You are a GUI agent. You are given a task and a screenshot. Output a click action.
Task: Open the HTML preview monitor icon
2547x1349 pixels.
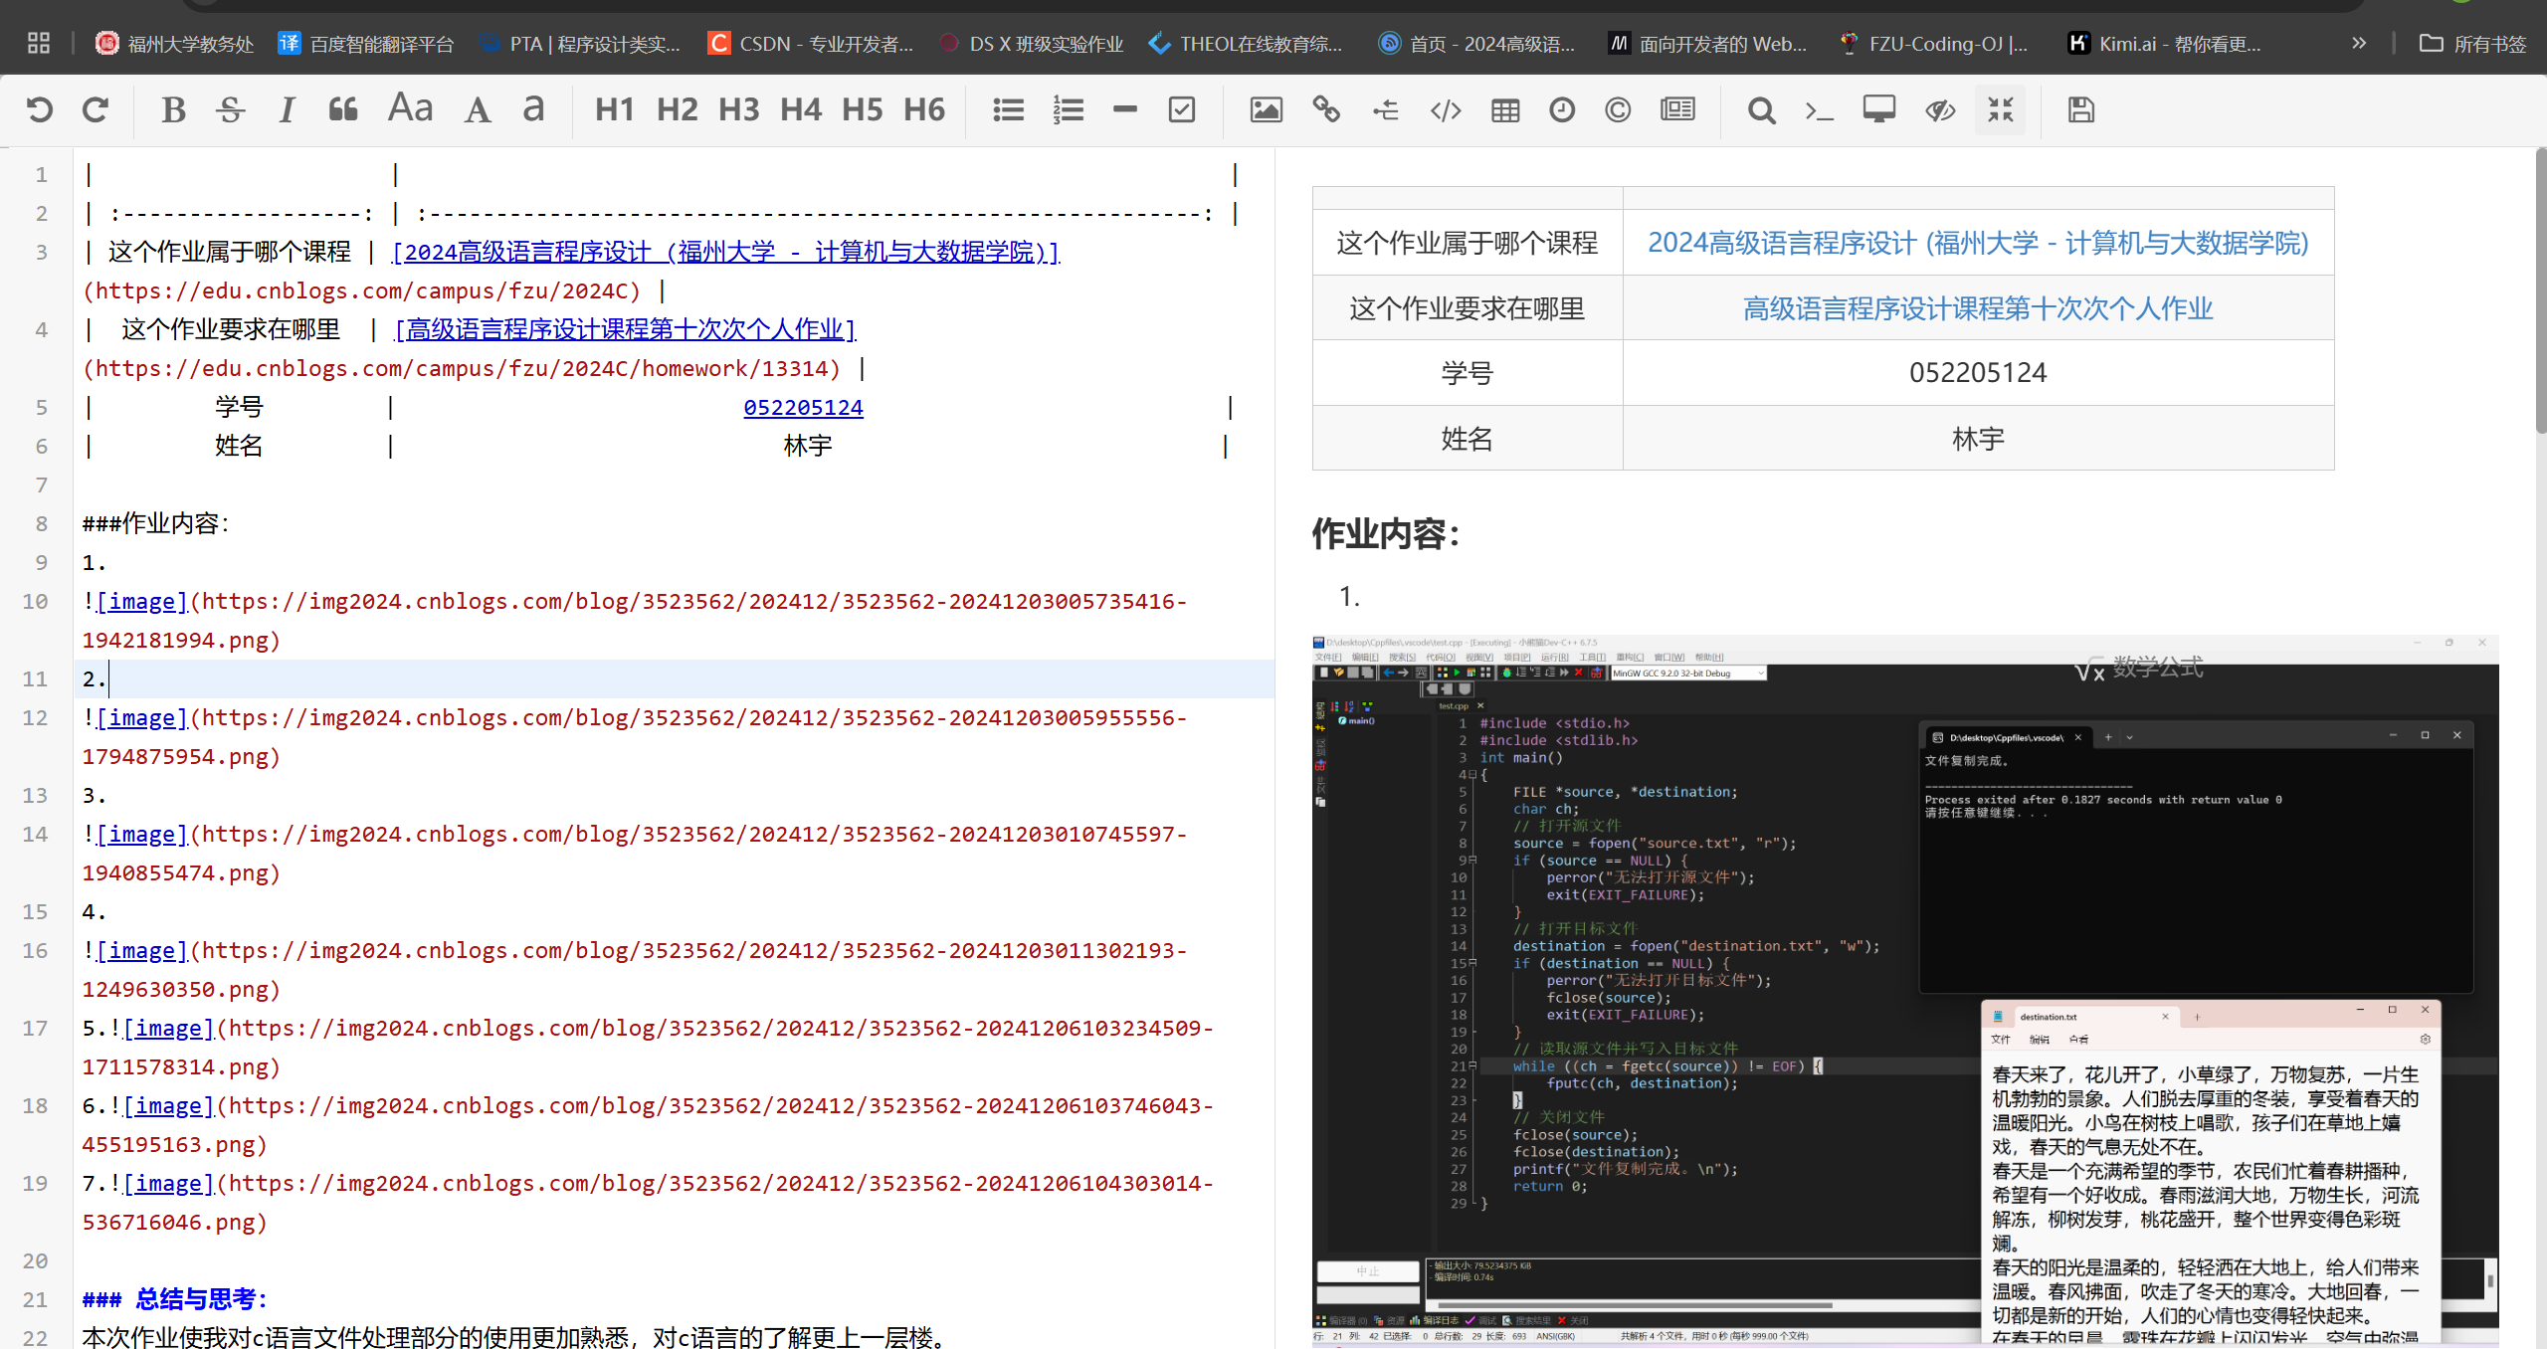(x=1878, y=109)
